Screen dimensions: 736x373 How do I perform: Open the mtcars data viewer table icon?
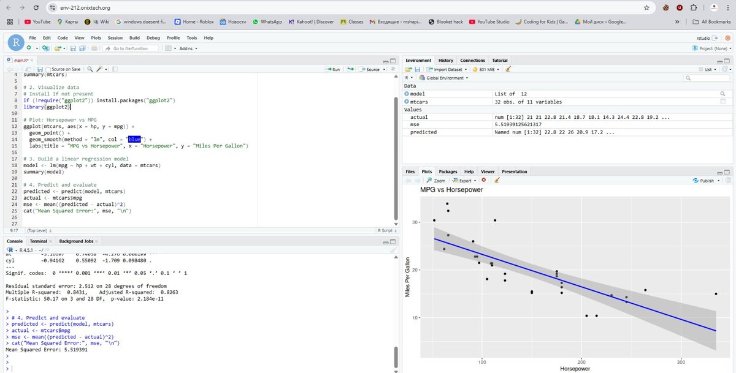(x=723, y=102)
